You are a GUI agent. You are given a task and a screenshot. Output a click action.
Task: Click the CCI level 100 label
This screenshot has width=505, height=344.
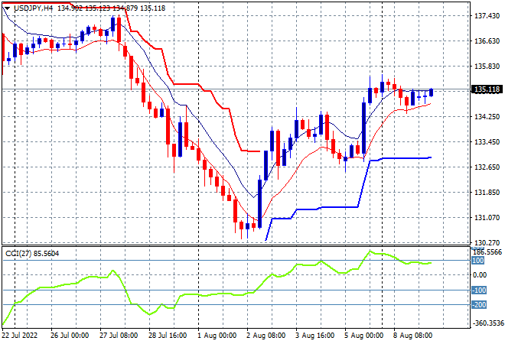coord(478,261)
